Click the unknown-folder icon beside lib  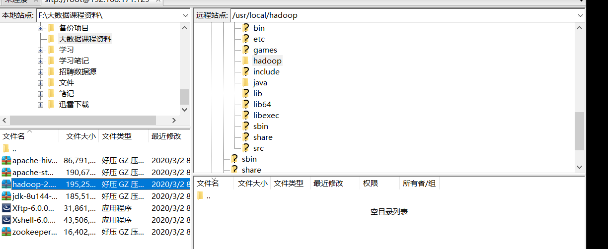pos(245,93)
